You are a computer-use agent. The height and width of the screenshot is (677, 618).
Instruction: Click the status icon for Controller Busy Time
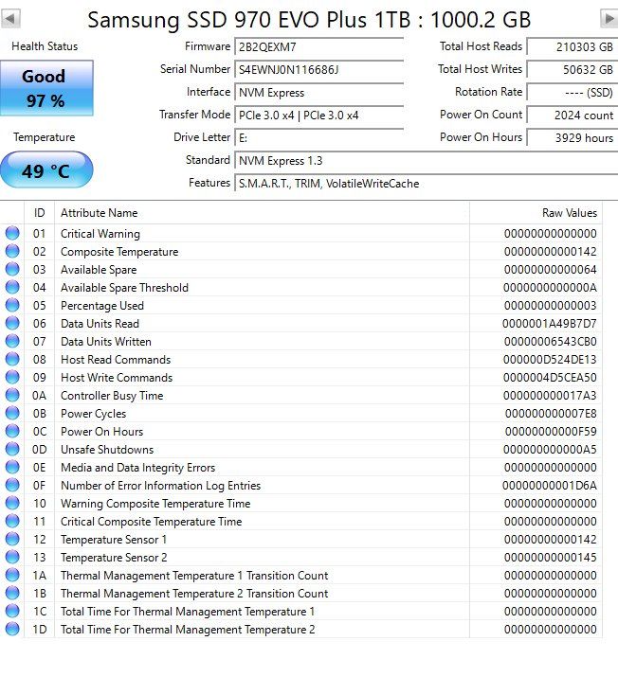click(12, 395)
